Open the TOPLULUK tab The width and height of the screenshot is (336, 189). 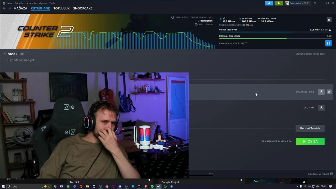pos(61,8)
